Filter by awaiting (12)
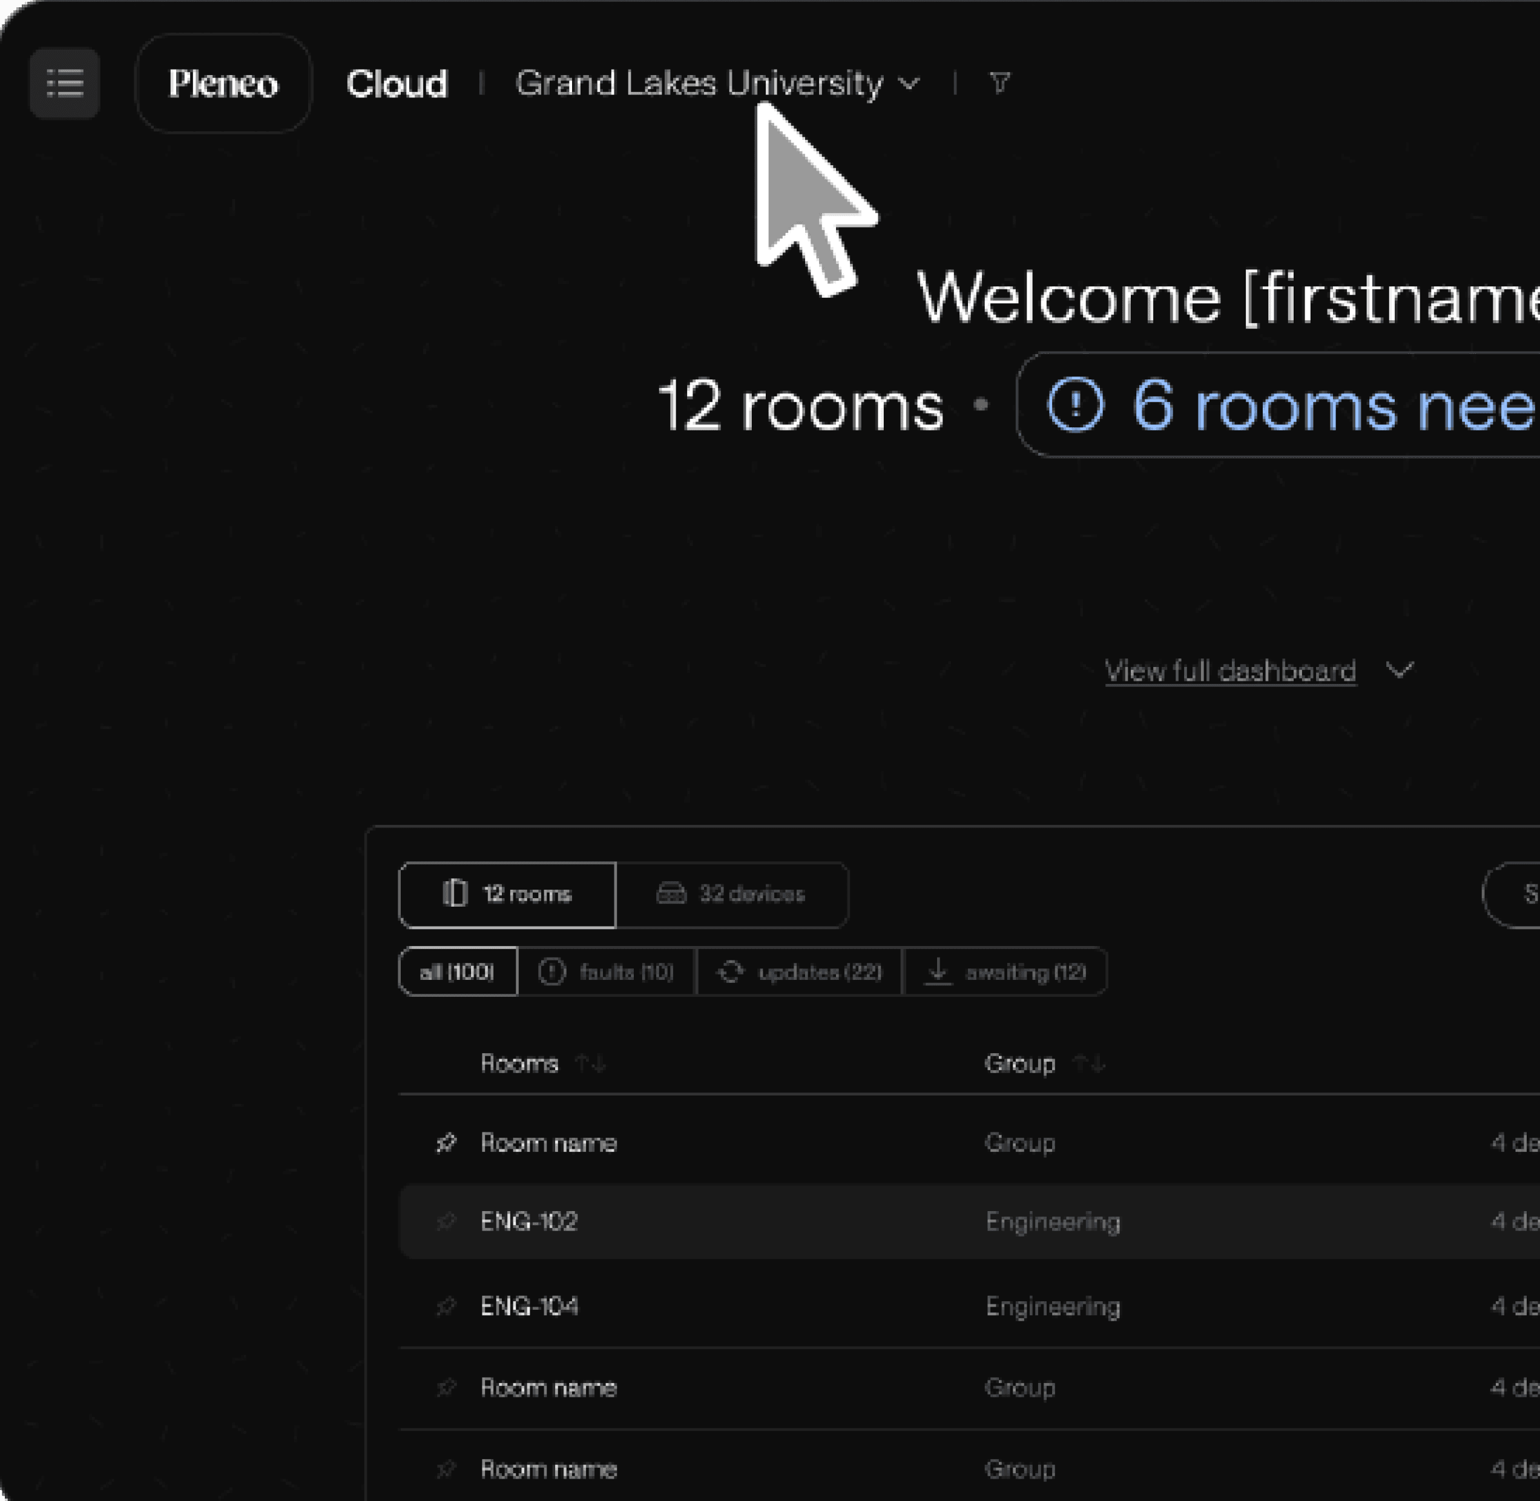 1005,971
